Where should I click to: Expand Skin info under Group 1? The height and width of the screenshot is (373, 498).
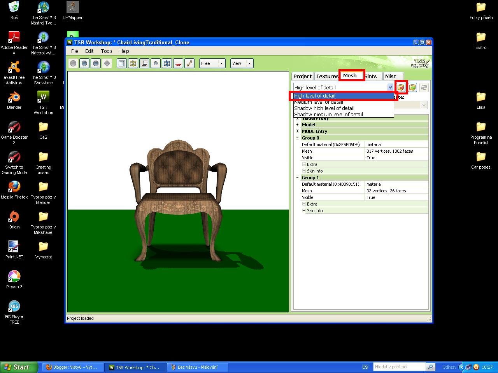(x=304, y=211)
